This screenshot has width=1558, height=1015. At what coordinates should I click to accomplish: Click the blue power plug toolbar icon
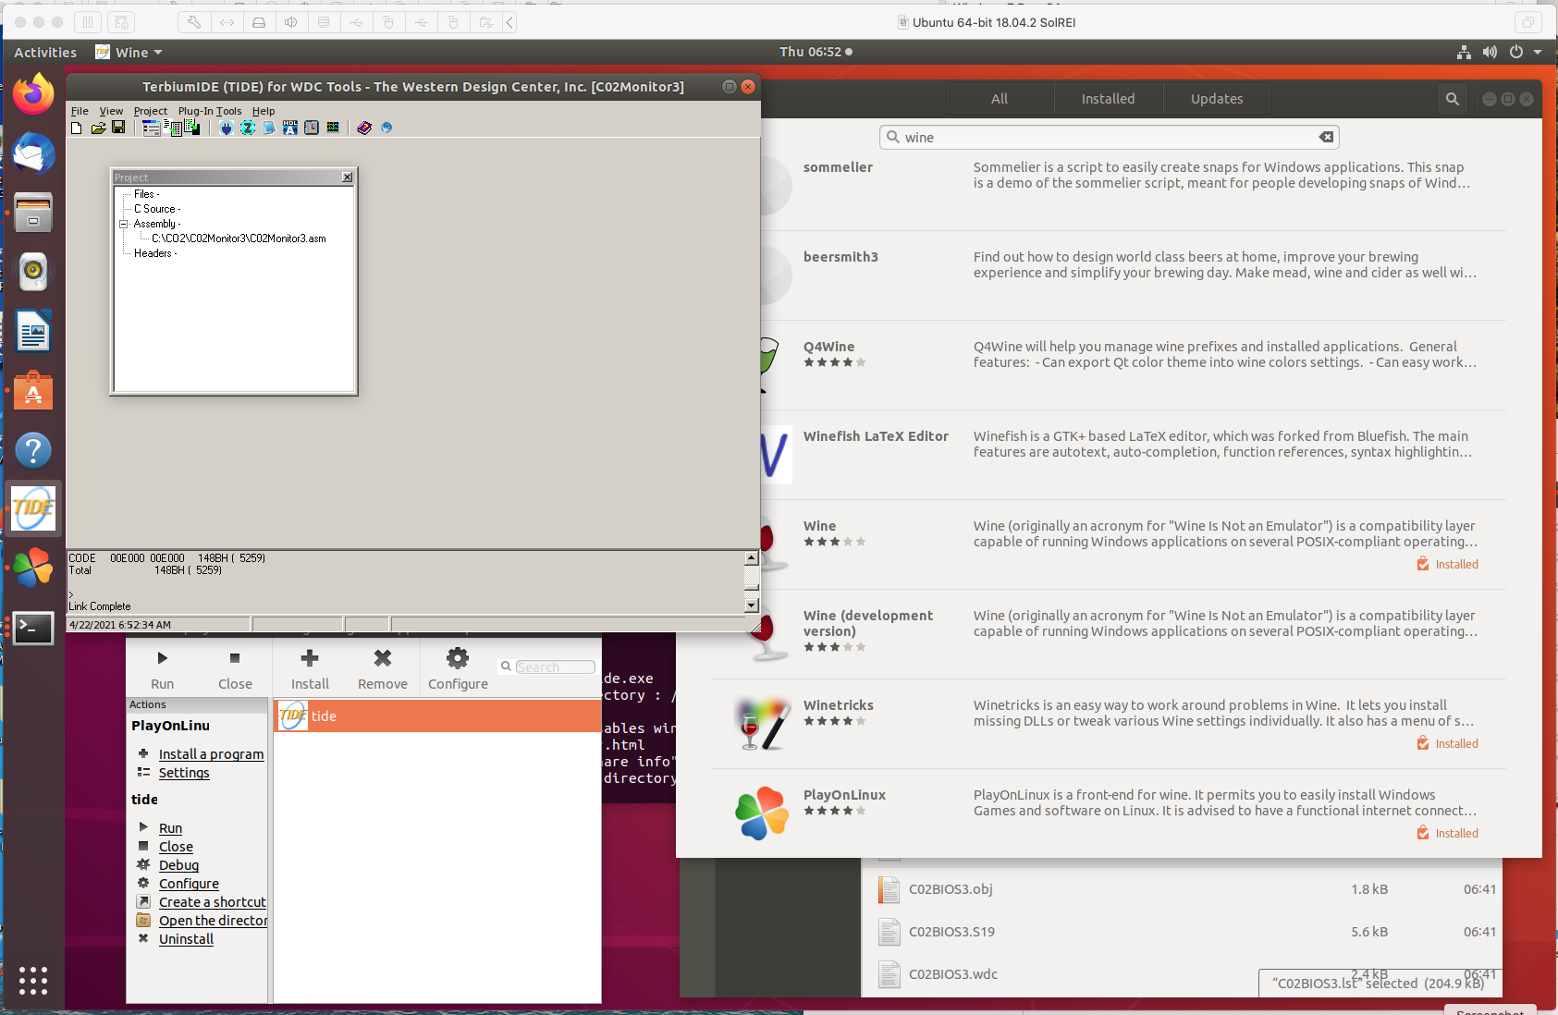point(227,128)
